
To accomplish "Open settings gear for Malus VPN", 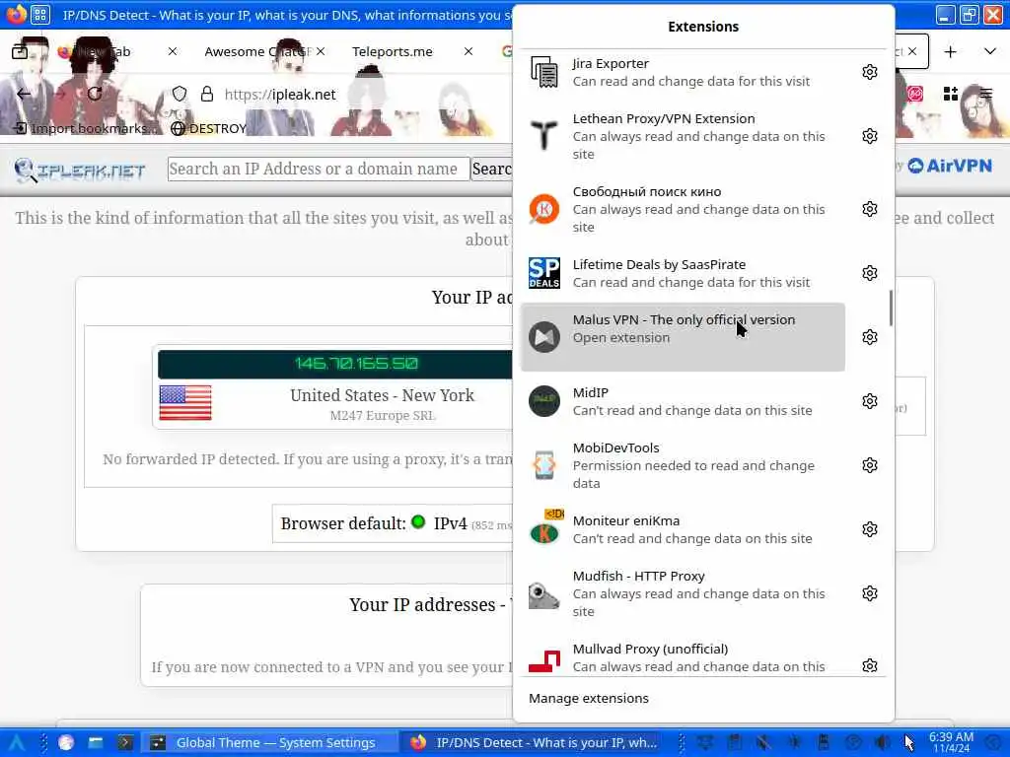I will [870, 337].
